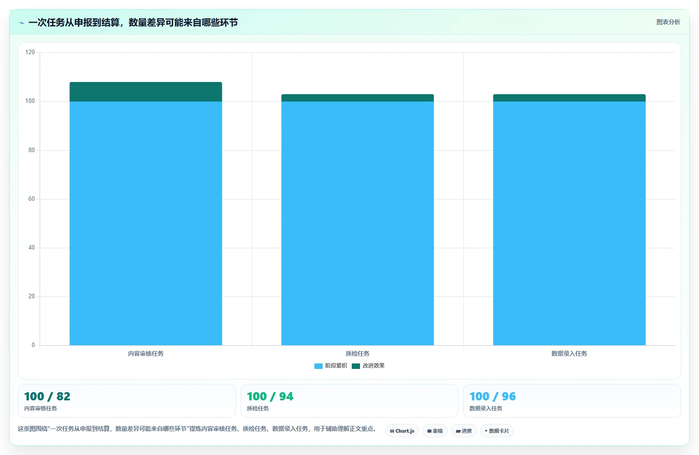699x455 pixels.
Task: Toggle the 改进效果 legend color box
Action: click(356, 366)
